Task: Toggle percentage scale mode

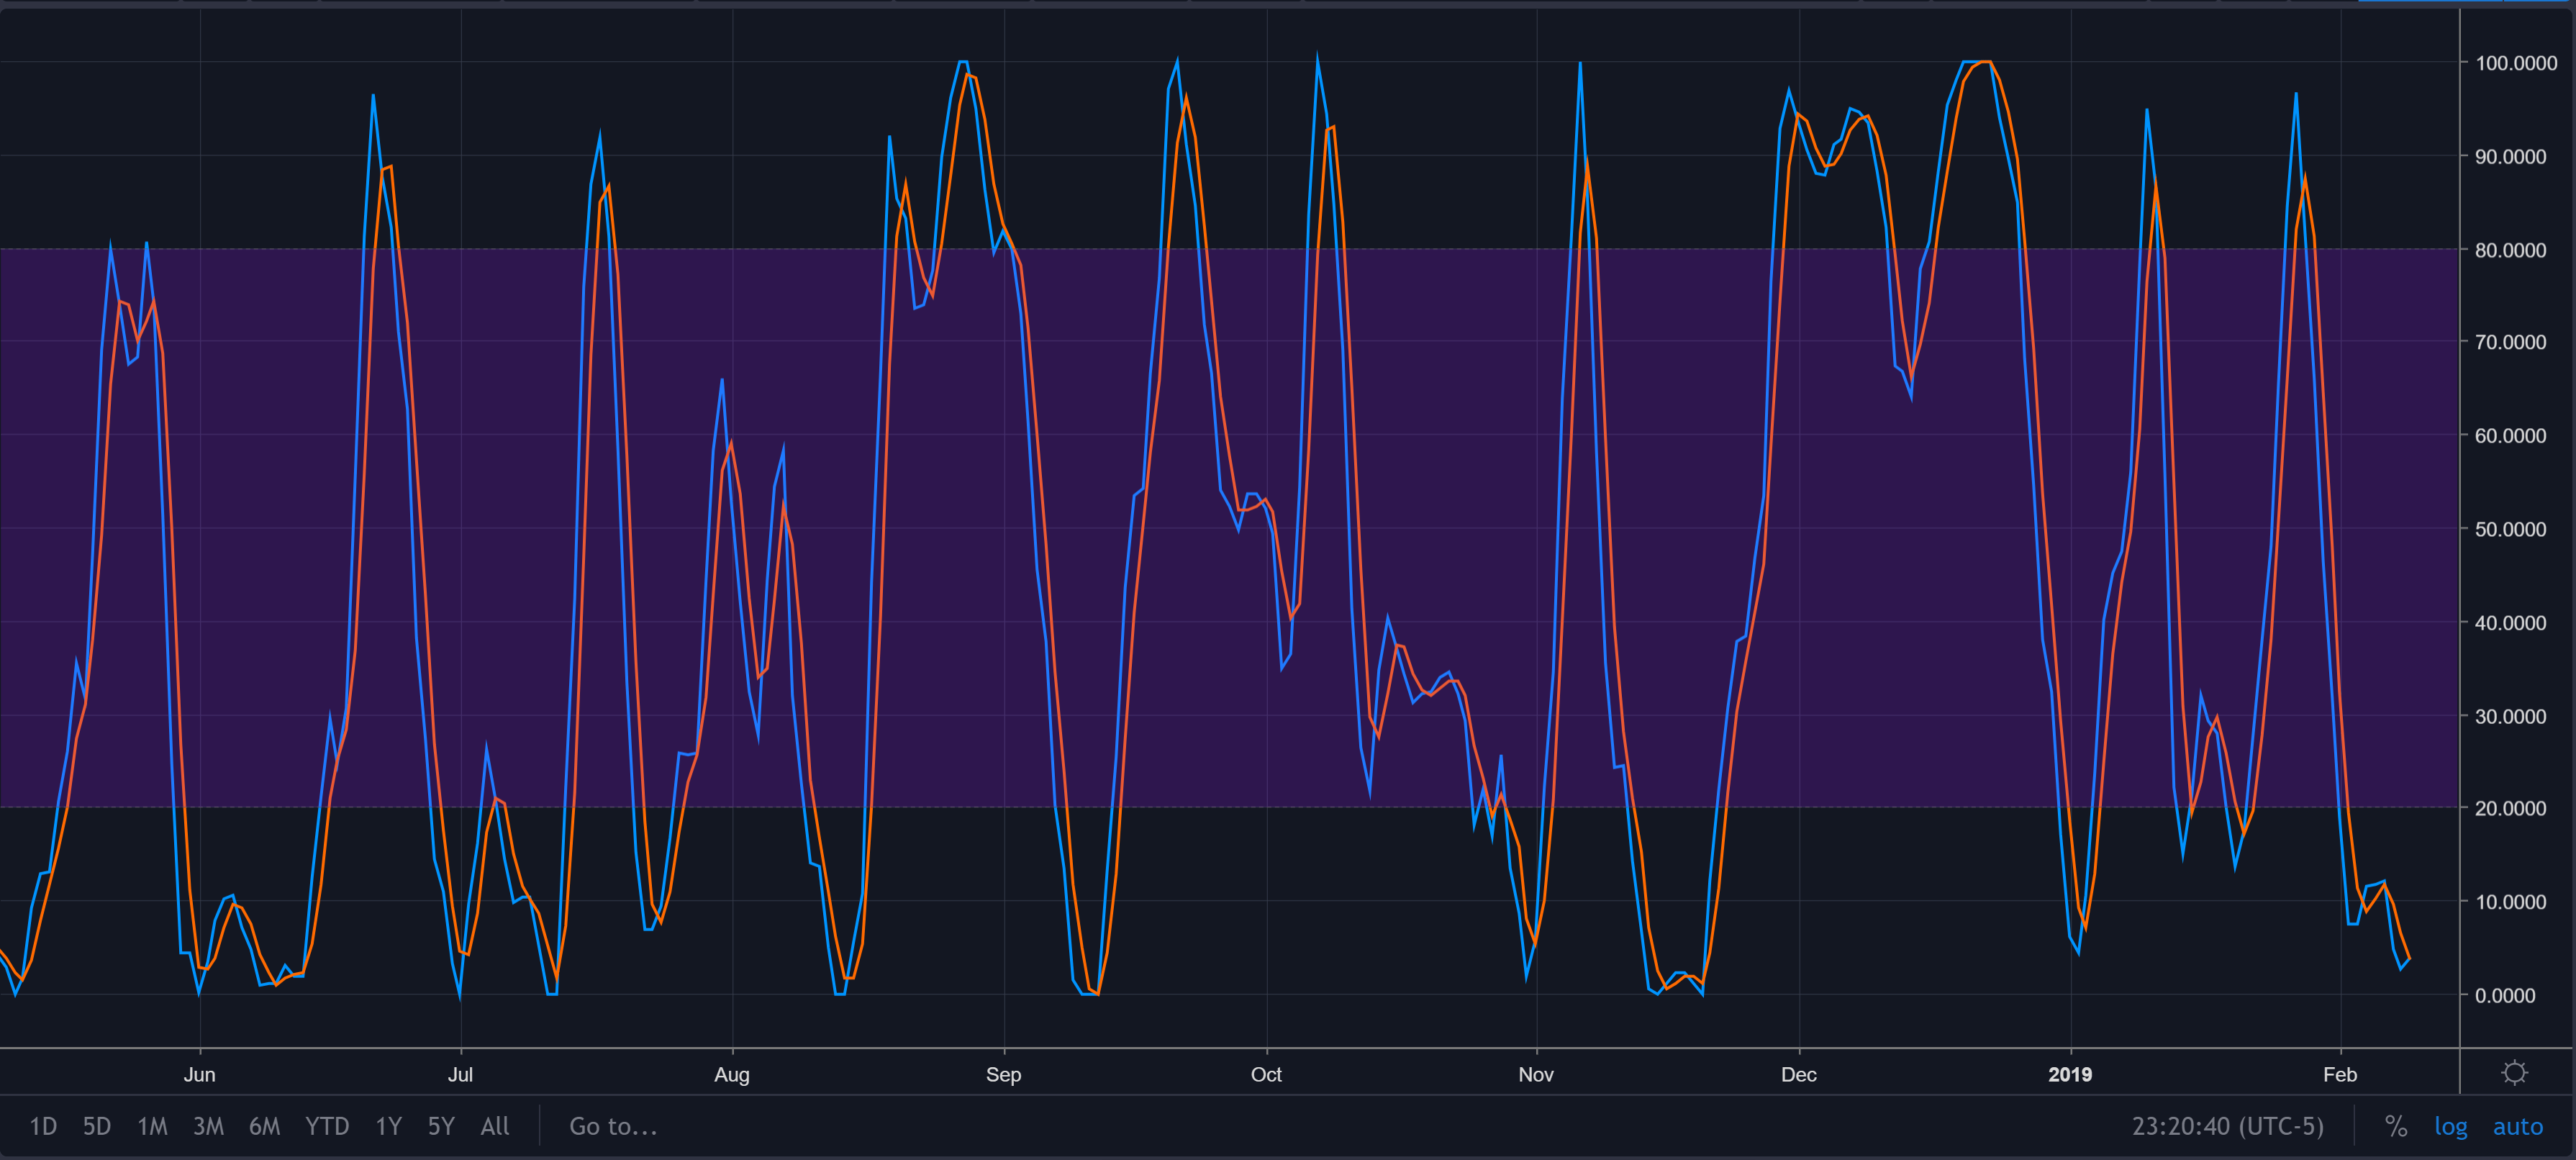Action: point(2396,1125)
